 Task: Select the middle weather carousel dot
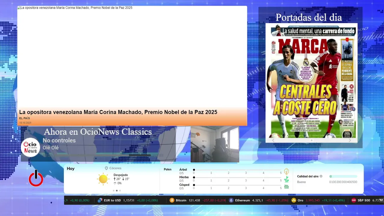click(117, 190)
